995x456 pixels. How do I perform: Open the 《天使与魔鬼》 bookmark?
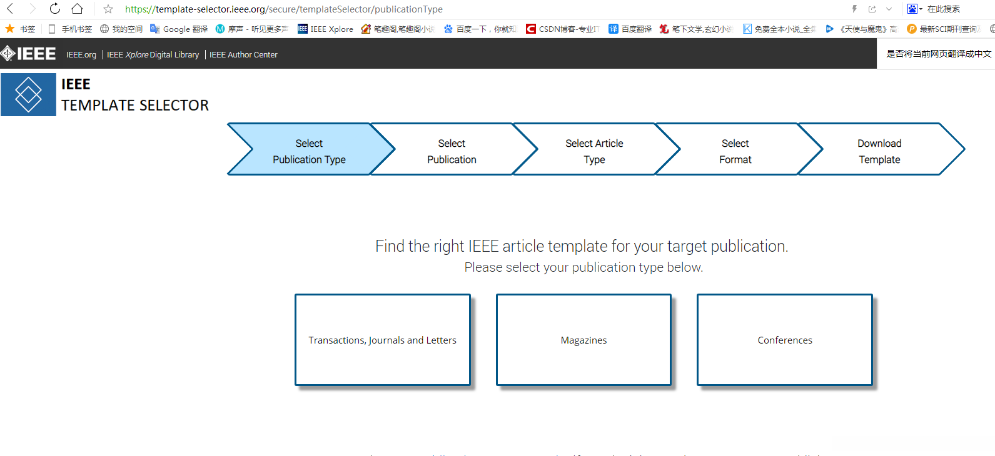coord(862,29)
